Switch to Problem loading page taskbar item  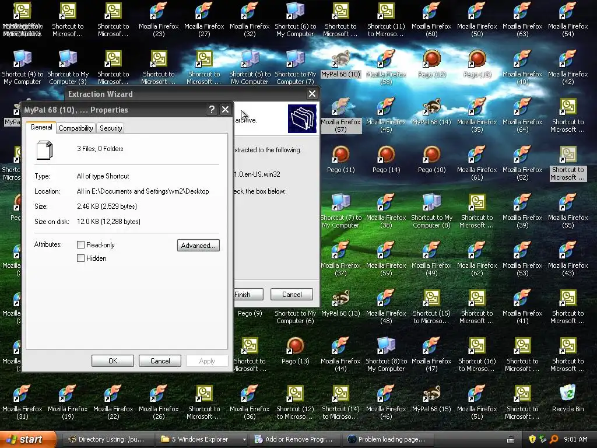[388, 439]
